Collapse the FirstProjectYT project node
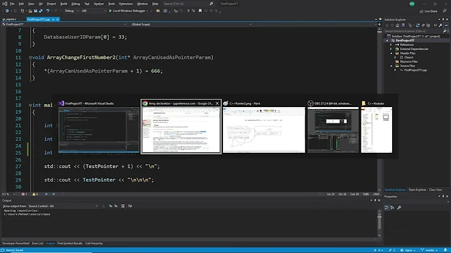This screenshot has width=451, height=253. [387, 41]
